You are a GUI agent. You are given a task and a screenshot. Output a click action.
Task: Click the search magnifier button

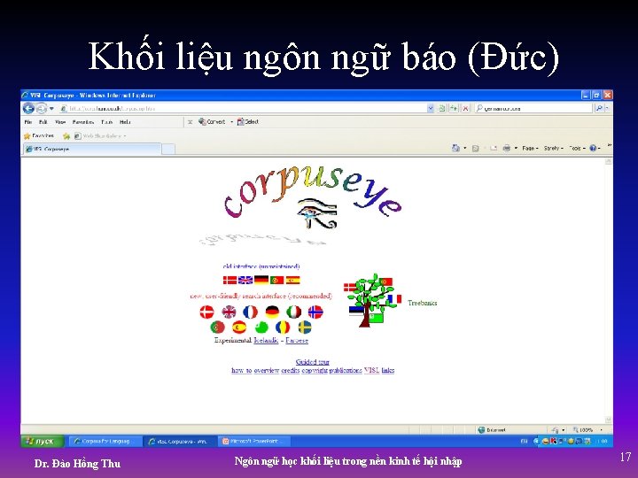coord(599,109)
